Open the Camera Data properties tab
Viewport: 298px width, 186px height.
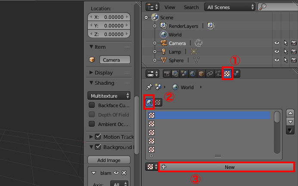218,74
